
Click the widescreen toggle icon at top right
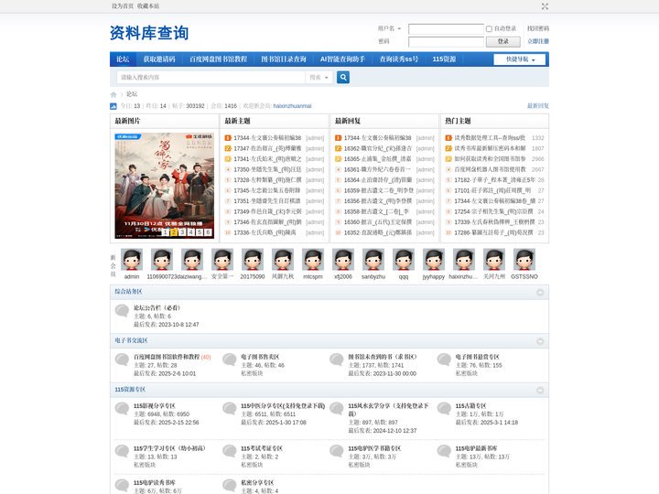(x=545, y=6)
